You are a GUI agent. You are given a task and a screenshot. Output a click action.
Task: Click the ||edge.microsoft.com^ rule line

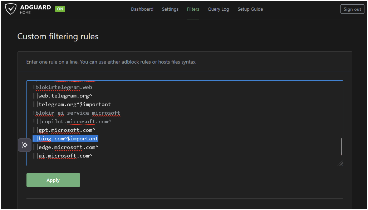click(x=65, y=147)
